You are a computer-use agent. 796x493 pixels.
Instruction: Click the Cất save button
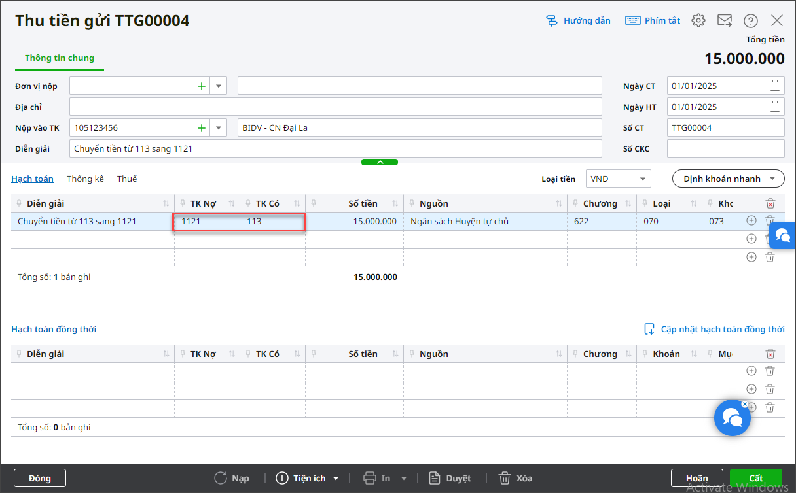(755, 478)
